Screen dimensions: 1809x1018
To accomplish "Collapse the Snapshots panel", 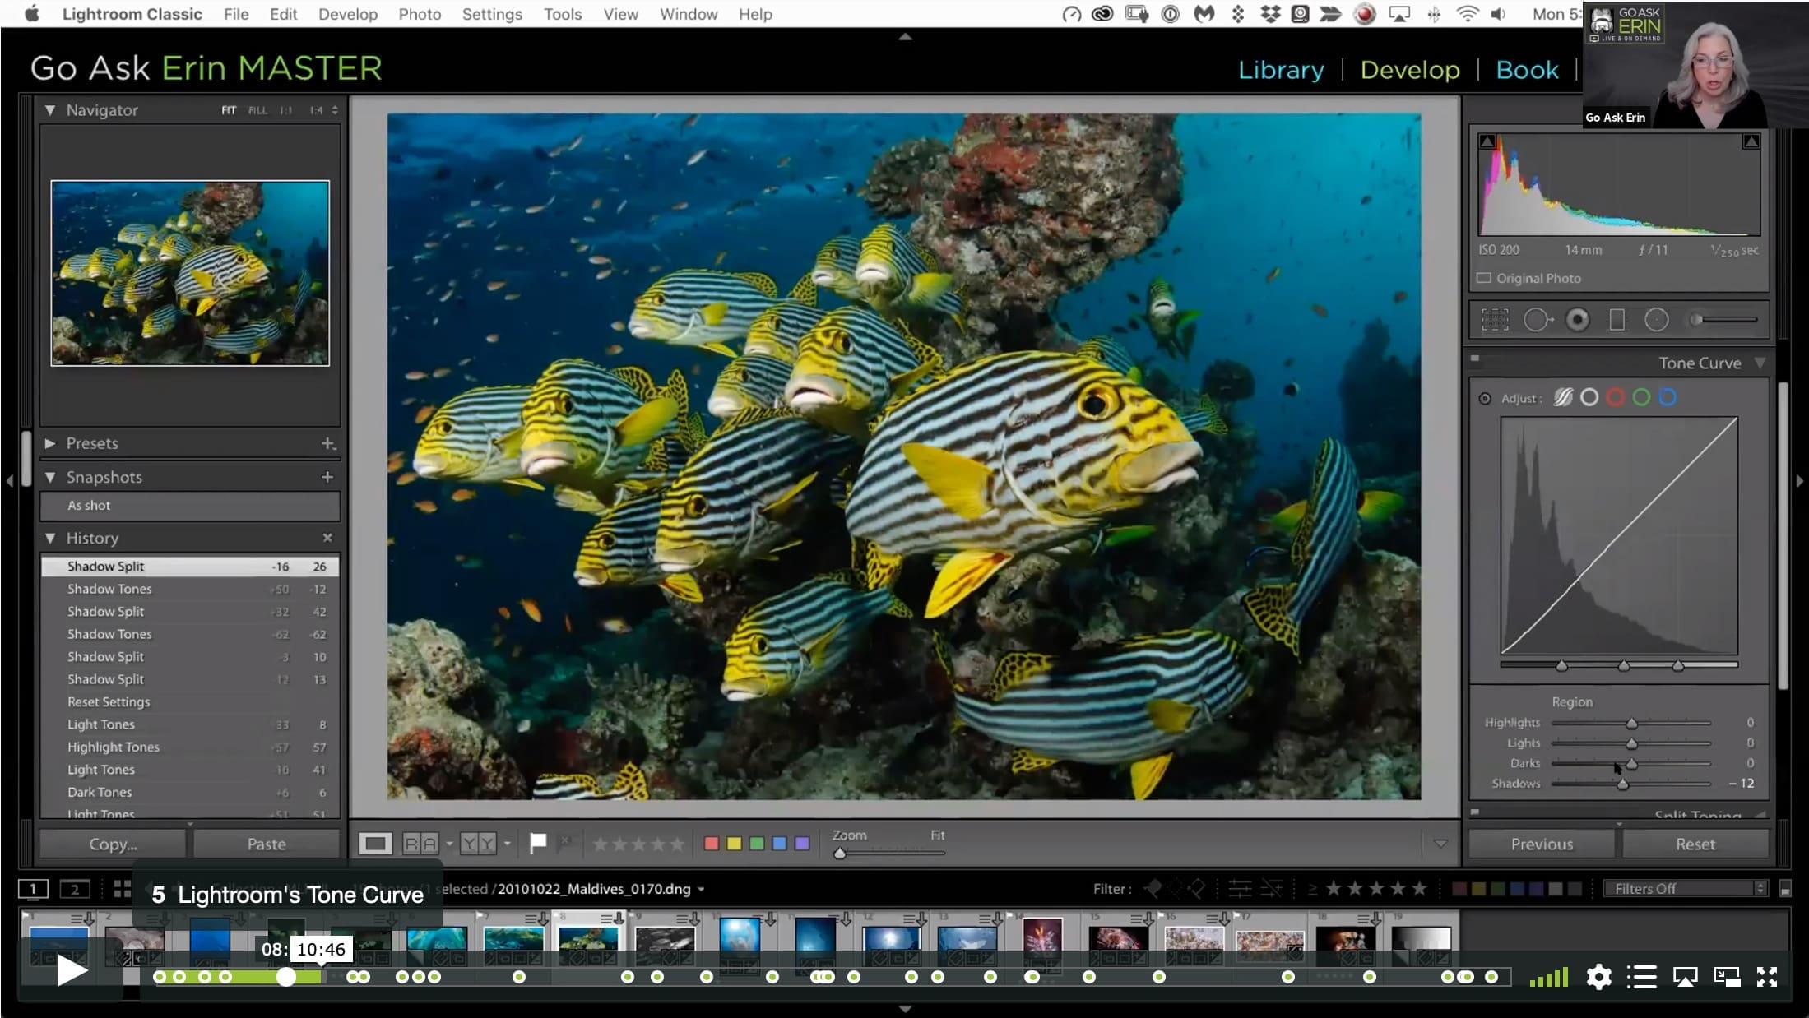I will [50, 477].
